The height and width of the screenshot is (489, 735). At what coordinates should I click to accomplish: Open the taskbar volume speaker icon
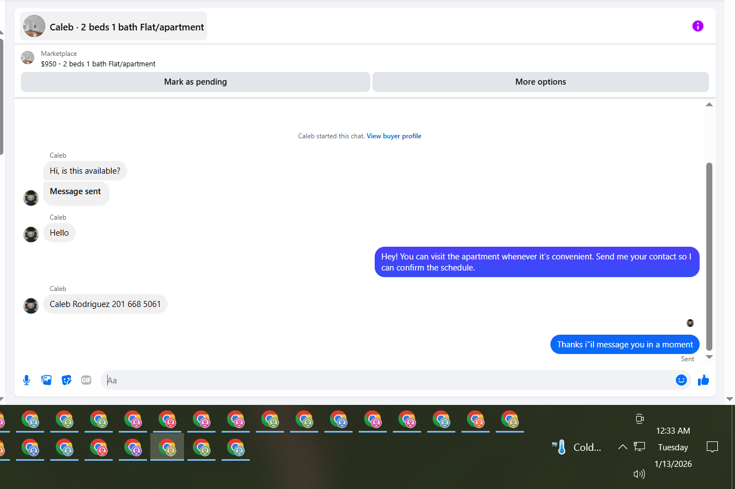(x=639, y=474)
